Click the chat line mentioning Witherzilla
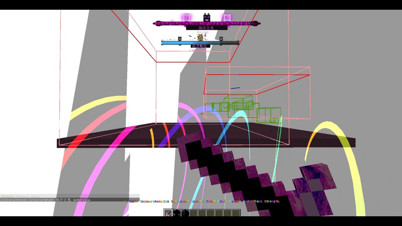402x226 pixels. click(45, 200)
